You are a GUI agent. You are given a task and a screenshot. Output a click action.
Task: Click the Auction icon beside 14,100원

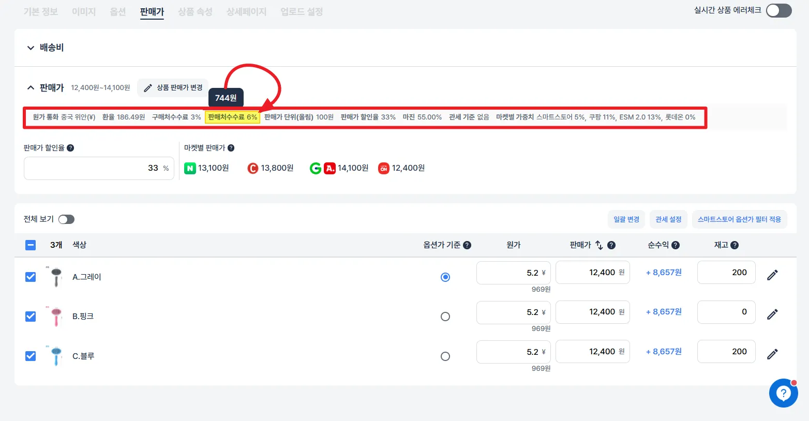point(331,168)
